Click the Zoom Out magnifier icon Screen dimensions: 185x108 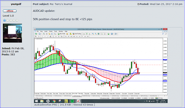tap(96, 34)
